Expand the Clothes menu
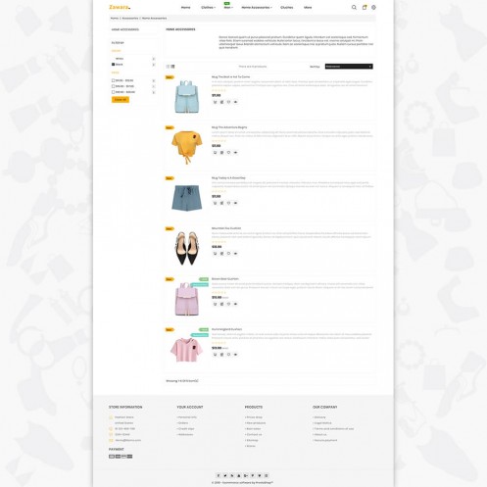487x487 pixels. 208,7
